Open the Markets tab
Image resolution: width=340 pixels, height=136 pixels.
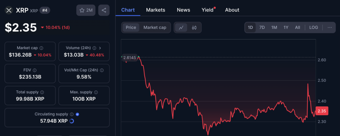[155, 10]
